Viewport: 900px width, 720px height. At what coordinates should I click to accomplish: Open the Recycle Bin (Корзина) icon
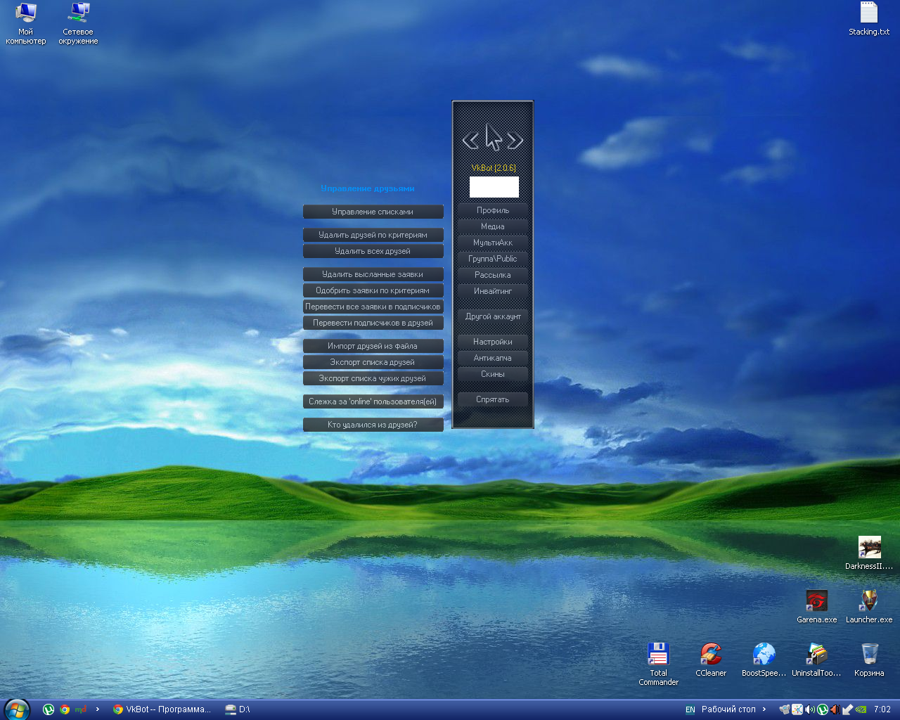point(869,654)
